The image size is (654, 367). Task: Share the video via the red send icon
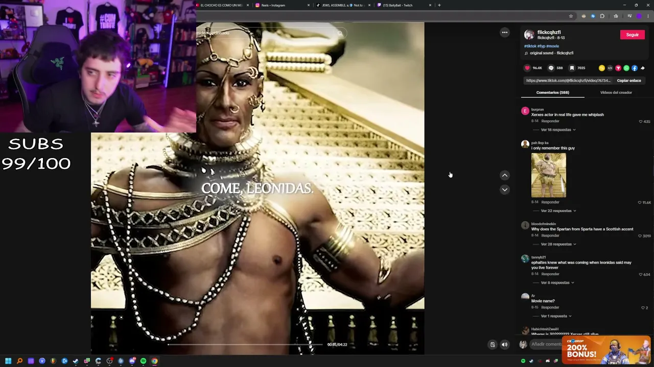[x=618, y=68]
